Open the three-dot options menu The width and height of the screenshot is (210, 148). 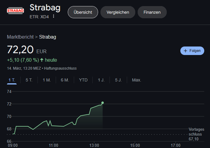(x=54, y=16)
